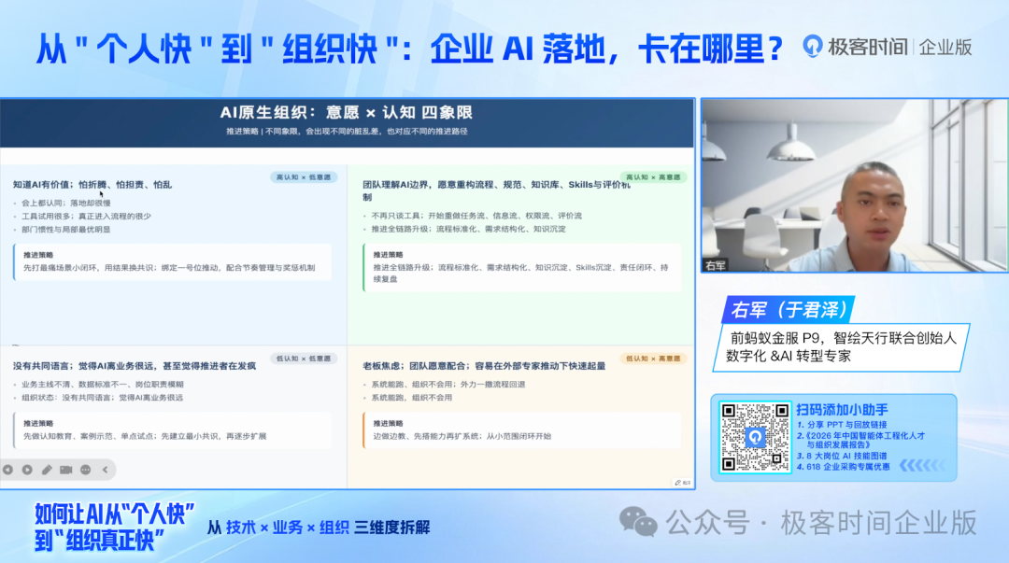Select the pen annotation tool in slideshow toolbar
The width and height of the screenshot is (1009, 563).
[47, 470]
